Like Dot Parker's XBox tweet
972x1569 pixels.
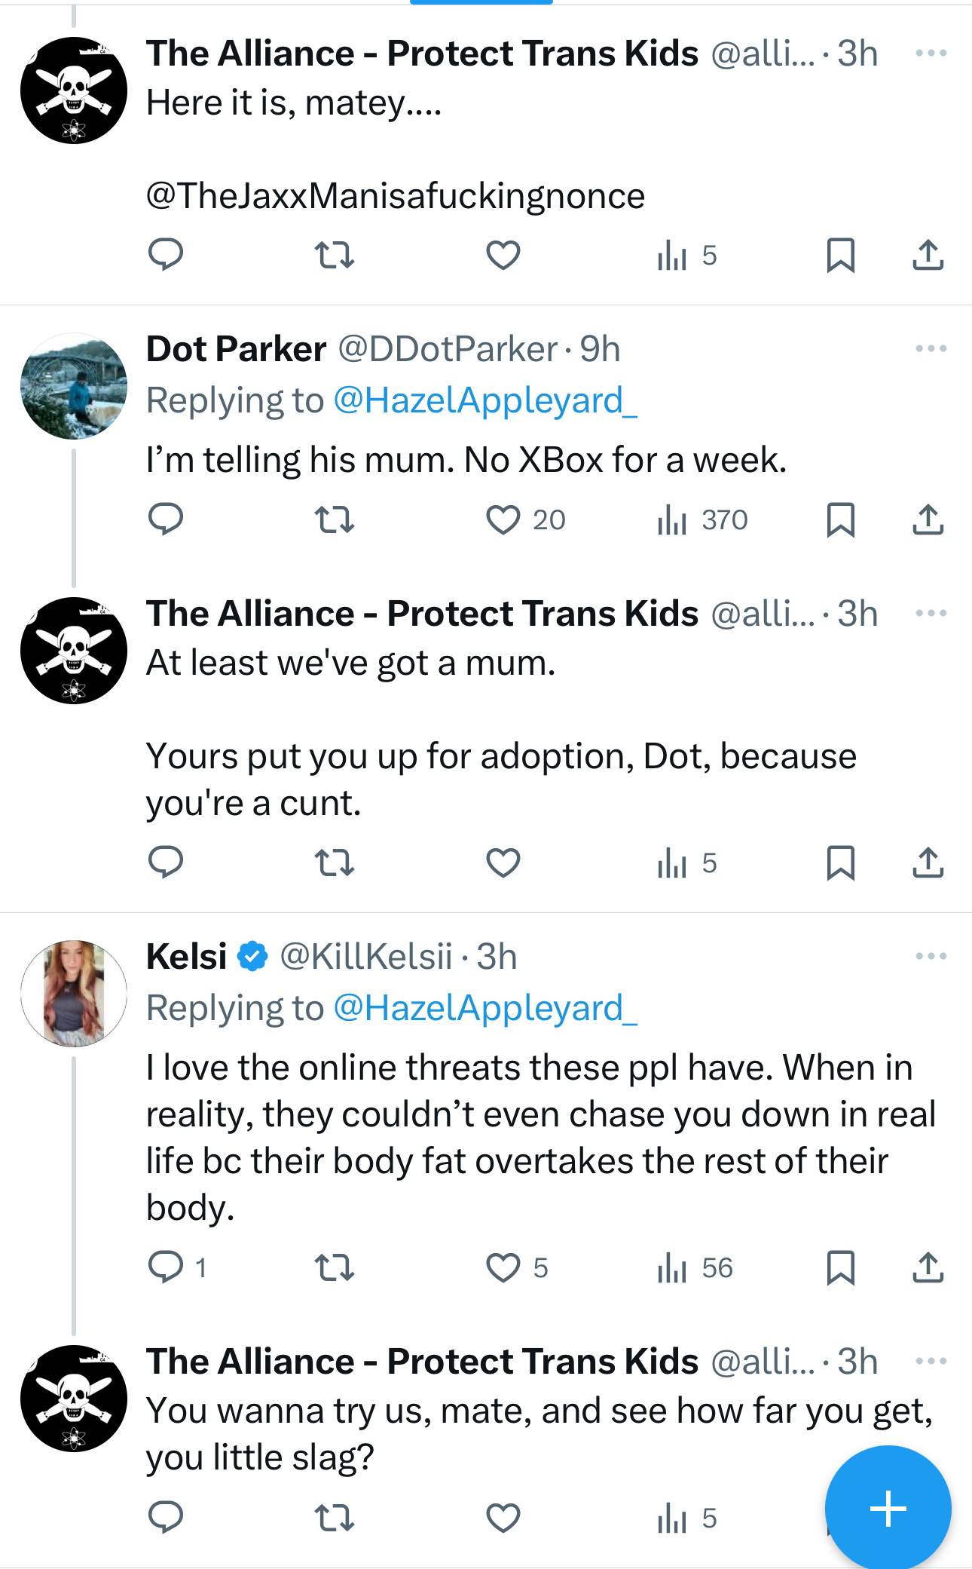coord(503,519)
